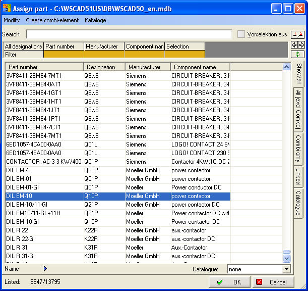Confirm with the OK button
Screen dimensions: 308x291
click(229, 282)
